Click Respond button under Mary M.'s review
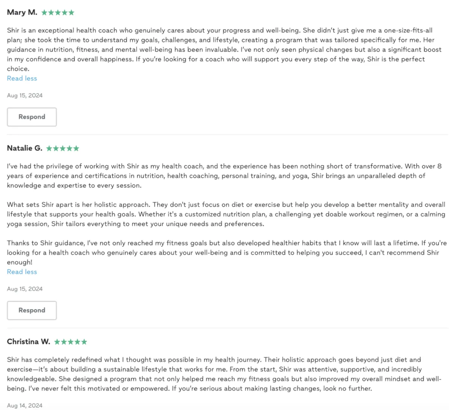 (32, 117)
